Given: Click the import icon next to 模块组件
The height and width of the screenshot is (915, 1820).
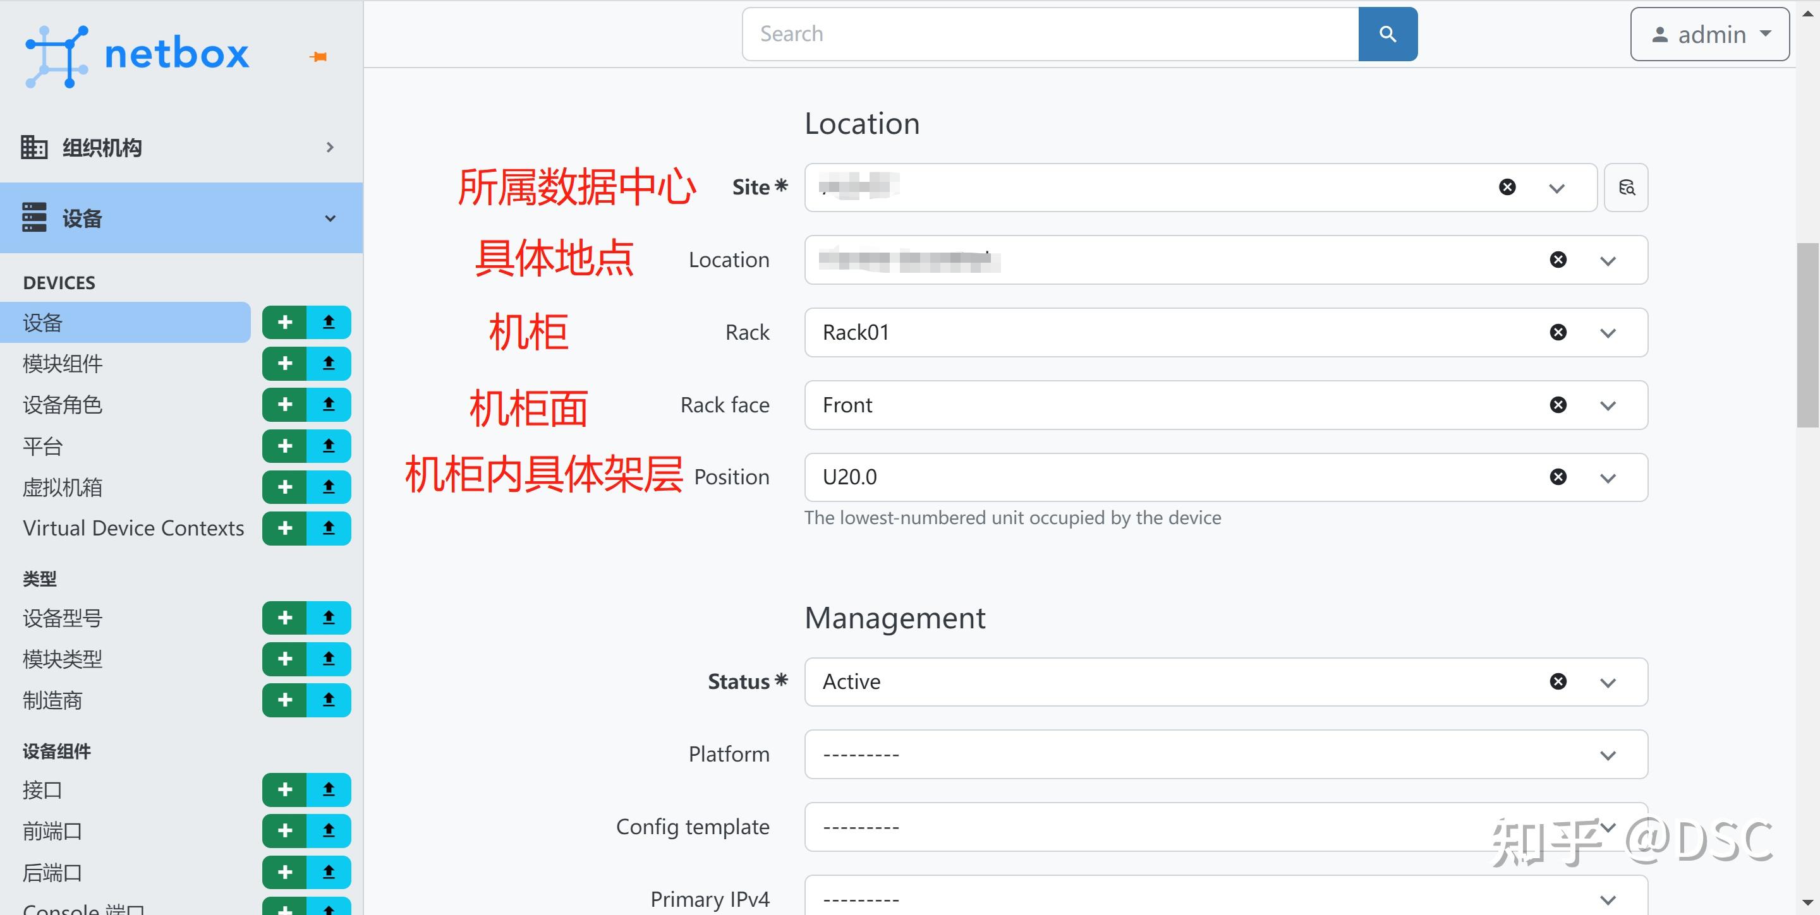Looking at the screenshot, I should click(x=329, y=364).
